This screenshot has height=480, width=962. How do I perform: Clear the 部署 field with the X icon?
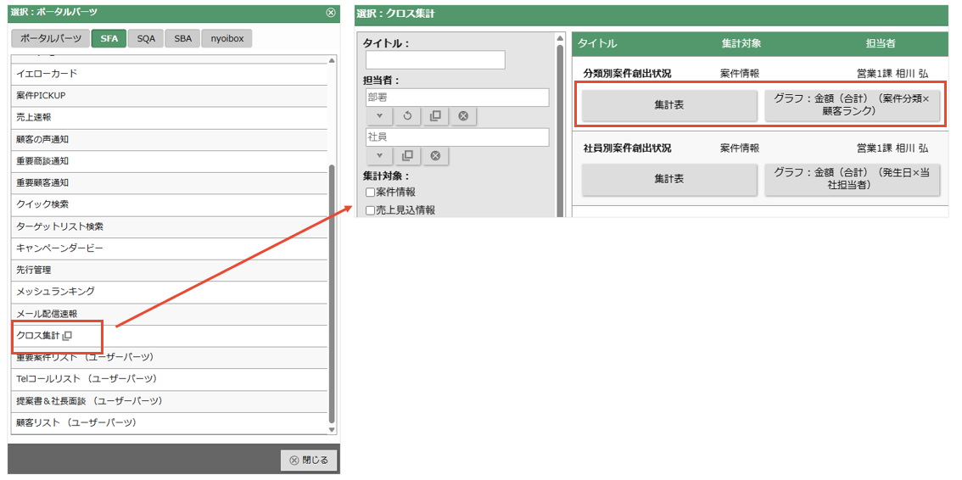[463, 116]
